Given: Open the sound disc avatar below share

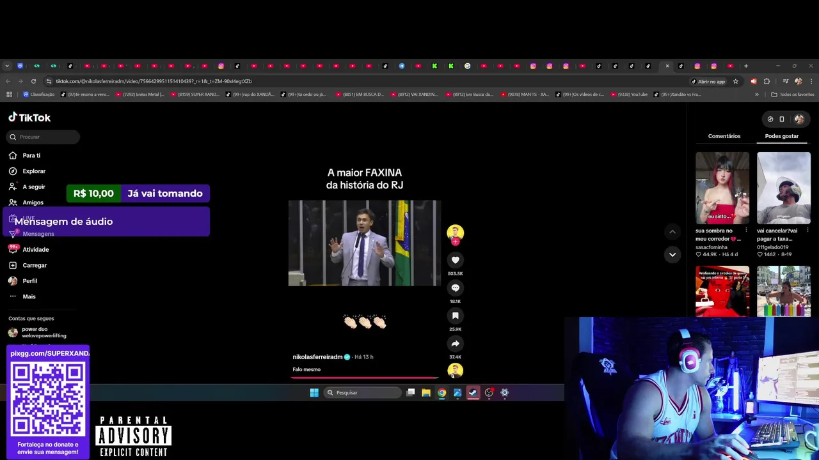Looking at the screenshot, I should point(455,371).
